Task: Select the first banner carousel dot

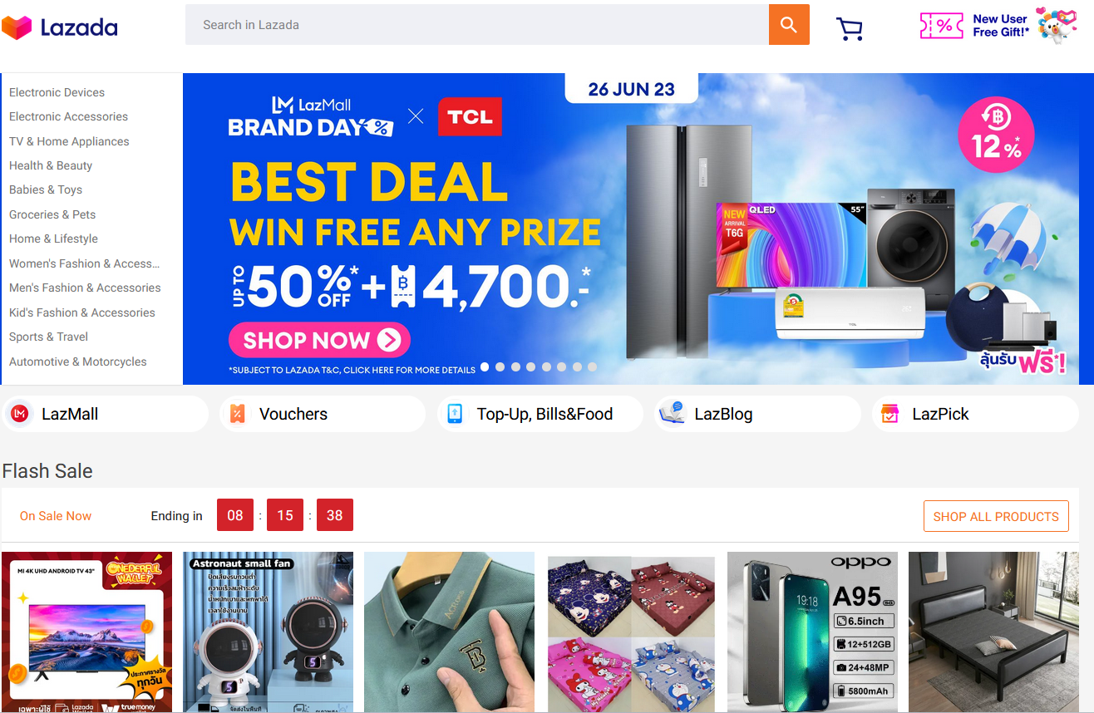Action: pos(485,366)
